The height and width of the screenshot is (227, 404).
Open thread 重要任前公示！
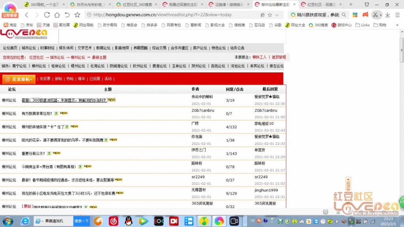click(33, 154)
